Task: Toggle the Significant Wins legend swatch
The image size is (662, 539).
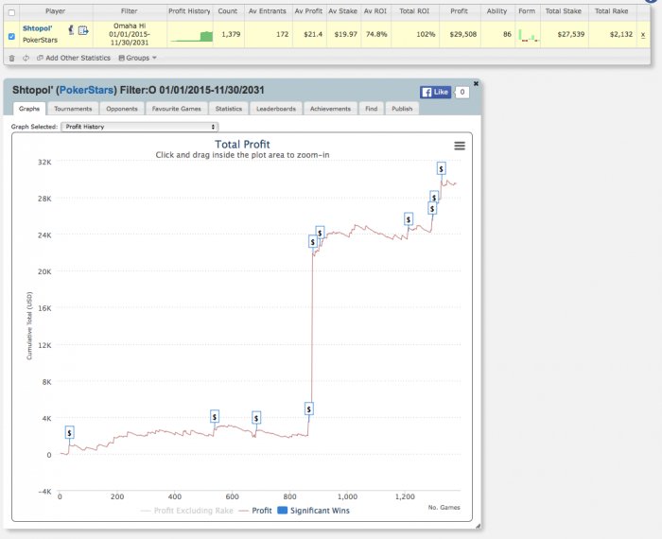Action: (282, 511)
